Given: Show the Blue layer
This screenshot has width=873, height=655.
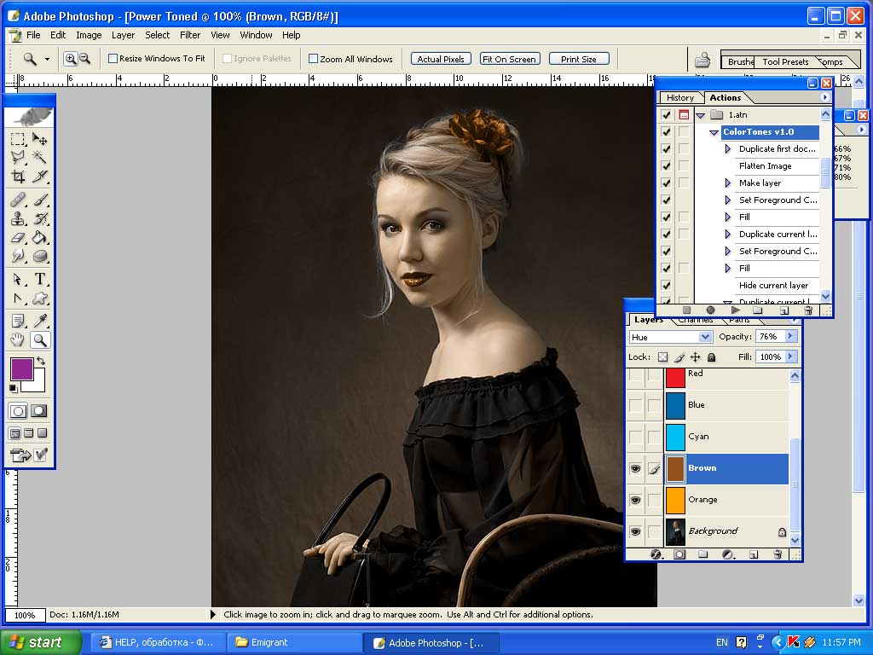Looking at the screenshot, I should 635,405.
